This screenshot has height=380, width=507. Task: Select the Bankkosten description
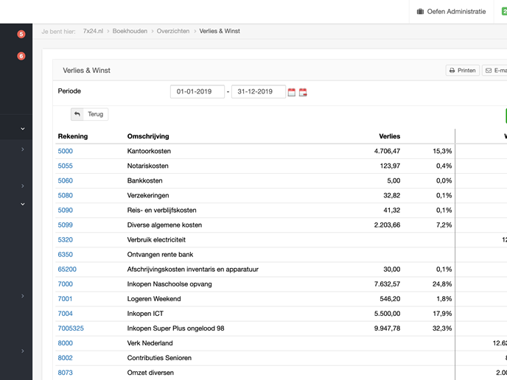(145, 180)
